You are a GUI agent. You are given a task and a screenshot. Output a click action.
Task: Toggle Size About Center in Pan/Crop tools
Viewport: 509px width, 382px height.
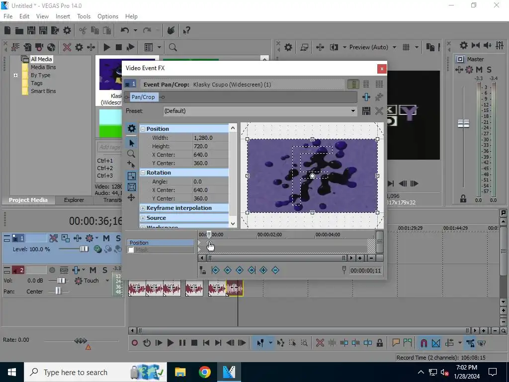click(131, 187)
